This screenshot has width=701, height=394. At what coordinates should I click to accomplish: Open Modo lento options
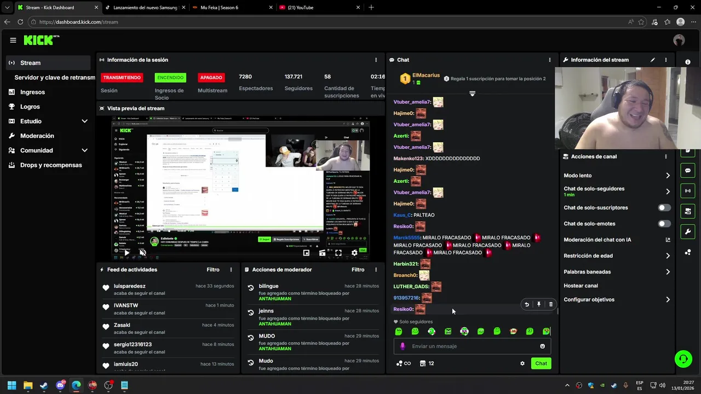click(617, 176)
